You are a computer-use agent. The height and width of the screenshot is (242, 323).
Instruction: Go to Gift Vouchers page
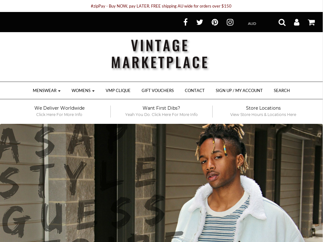pos(158,90)
